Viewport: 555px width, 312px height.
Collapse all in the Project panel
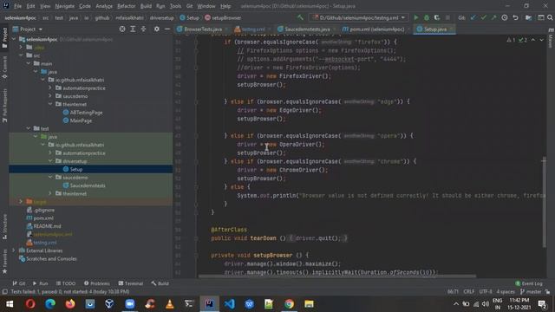coord(143,29)
